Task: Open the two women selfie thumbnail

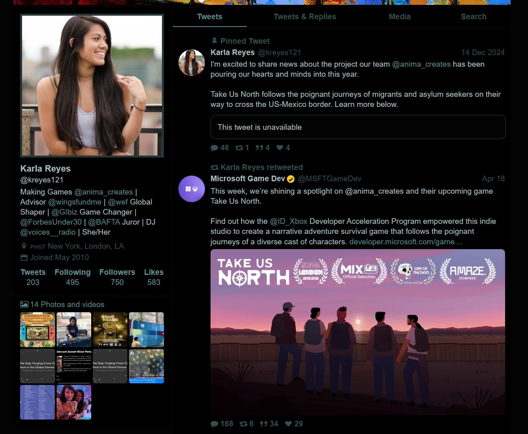Action: 74,402
